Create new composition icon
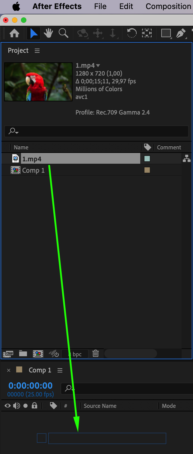Viewport: 193px width, 454px height. tap(38, 354)
